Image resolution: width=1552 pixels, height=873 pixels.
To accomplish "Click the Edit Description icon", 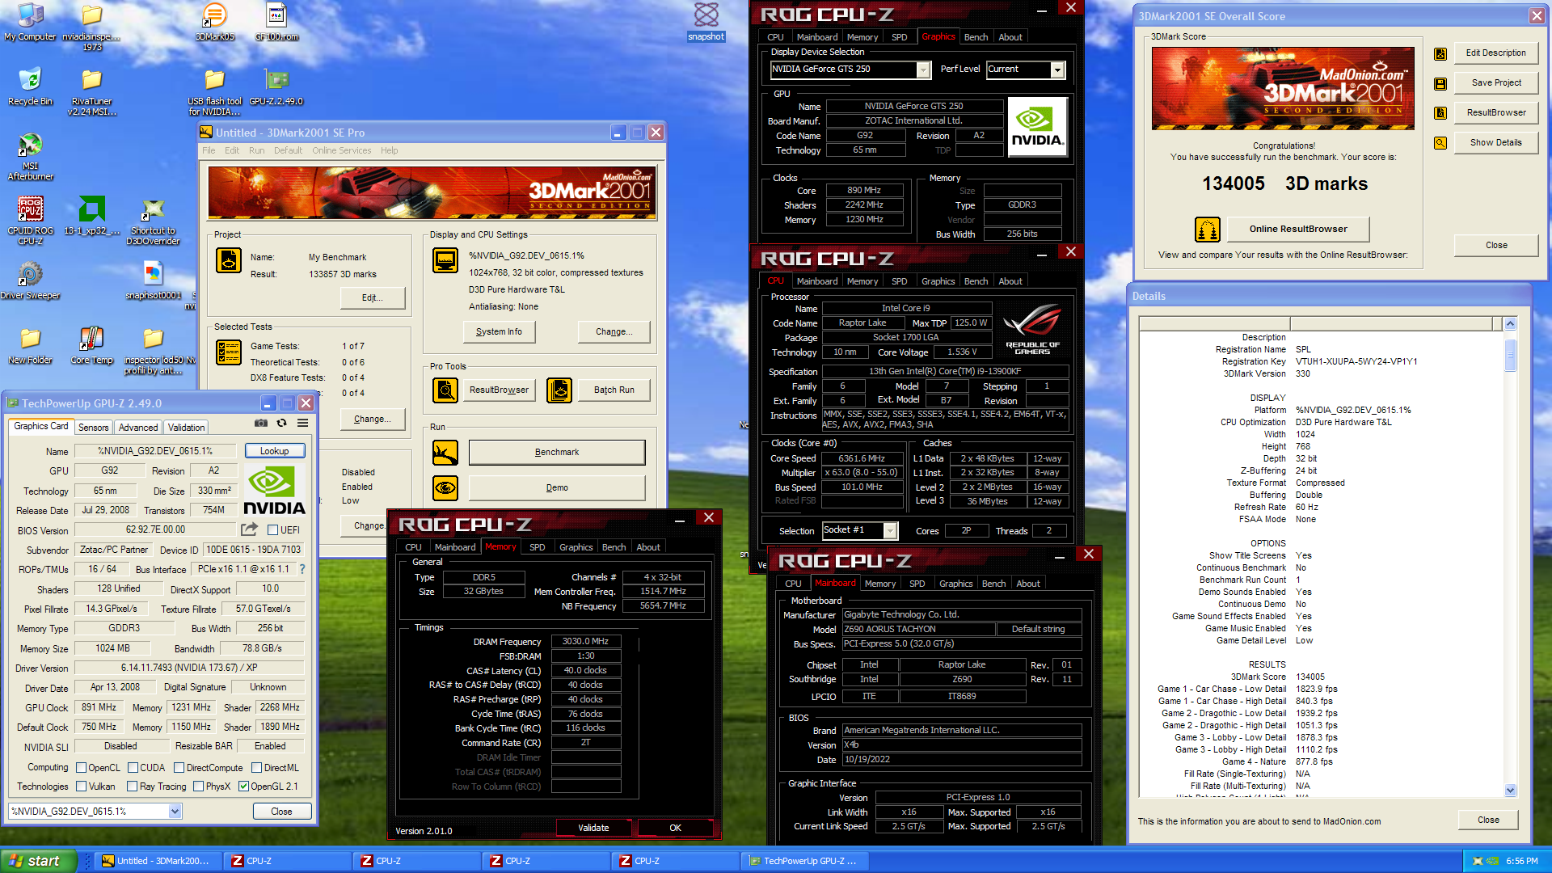I will 1440,53.
